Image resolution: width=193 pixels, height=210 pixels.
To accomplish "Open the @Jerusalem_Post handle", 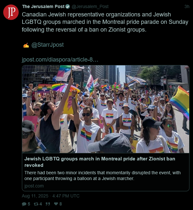I will pos(90,6).
